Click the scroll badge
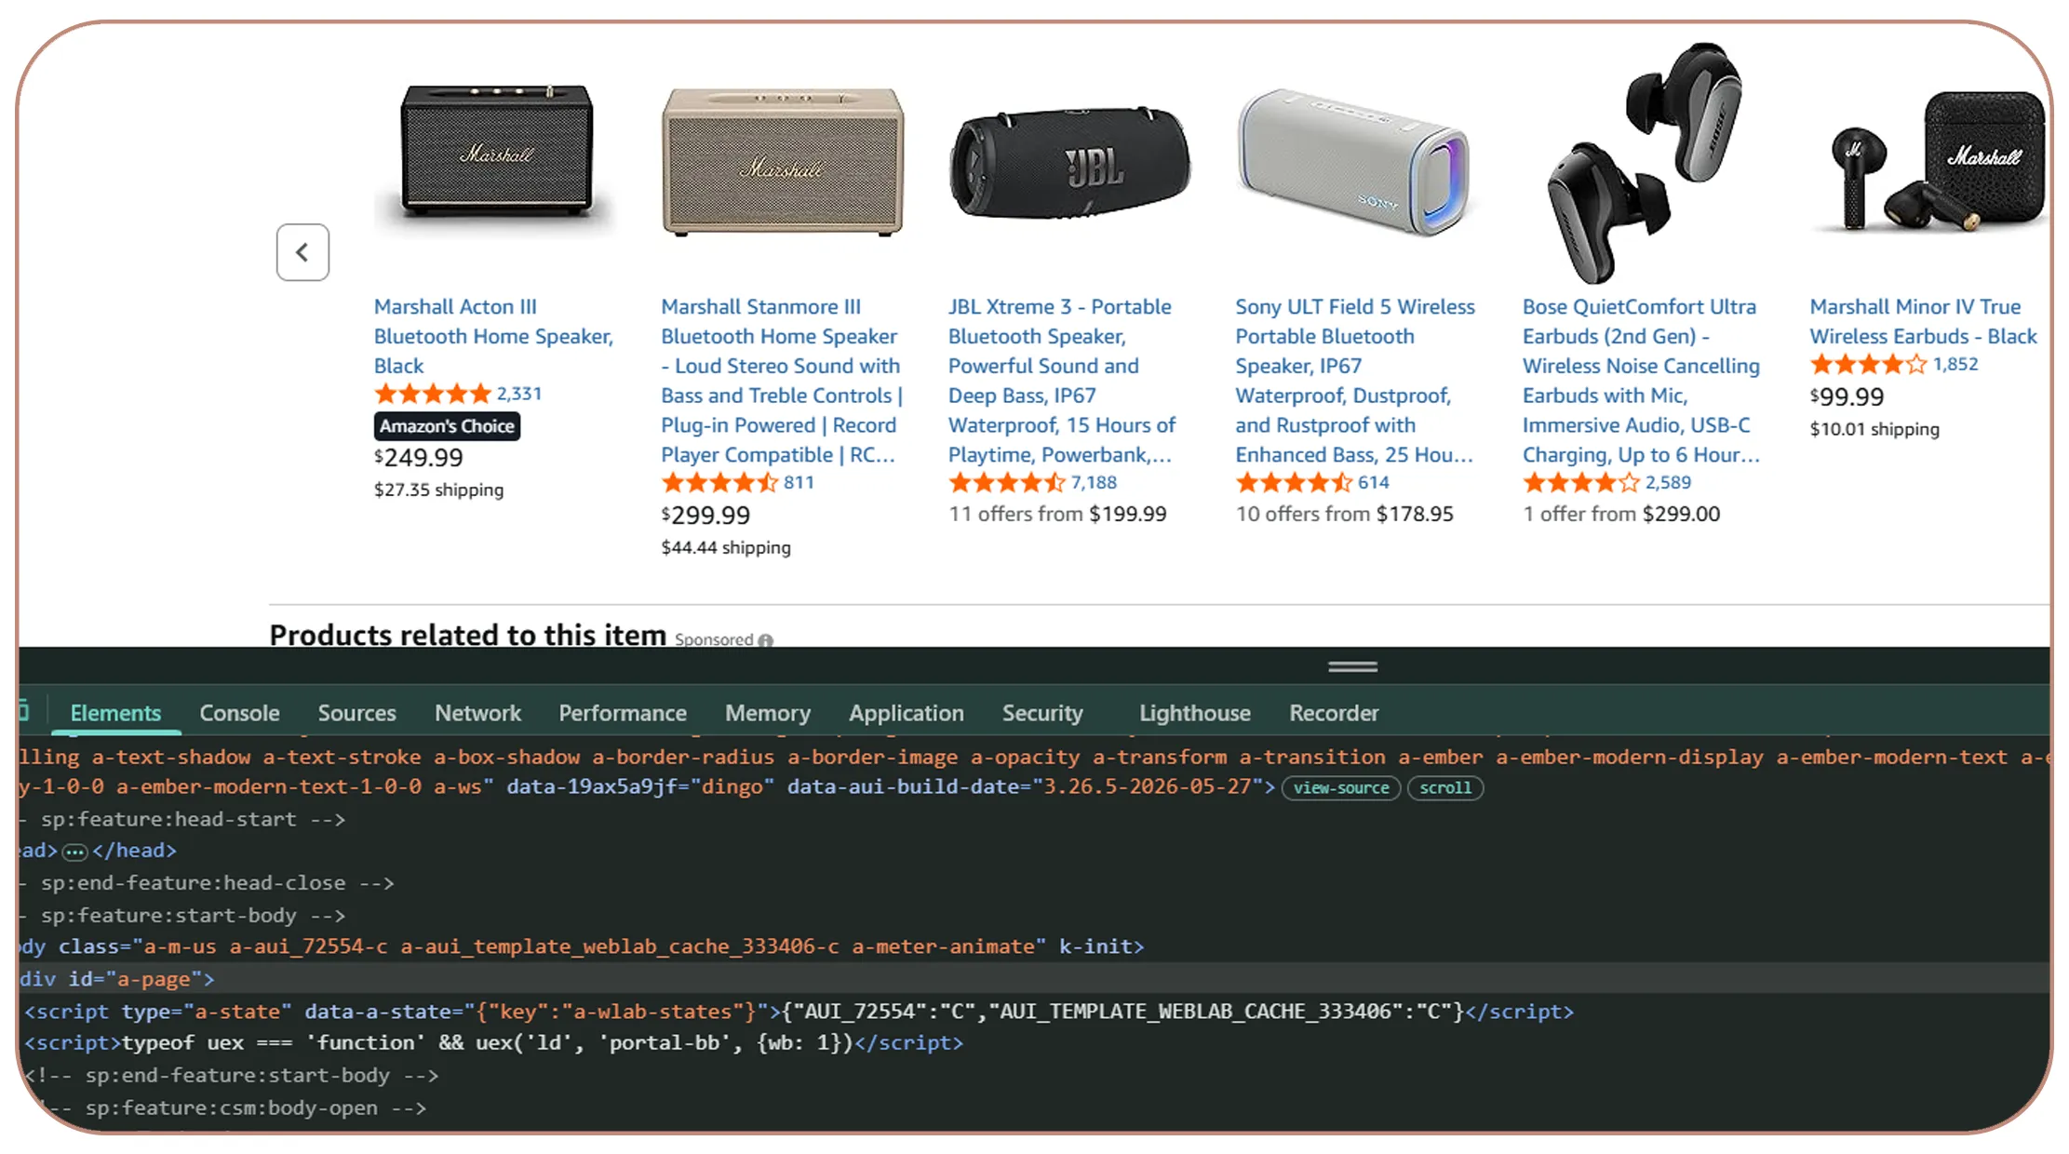The height and width of the screenshot is (1154, 2069). tap(1445, 788)
